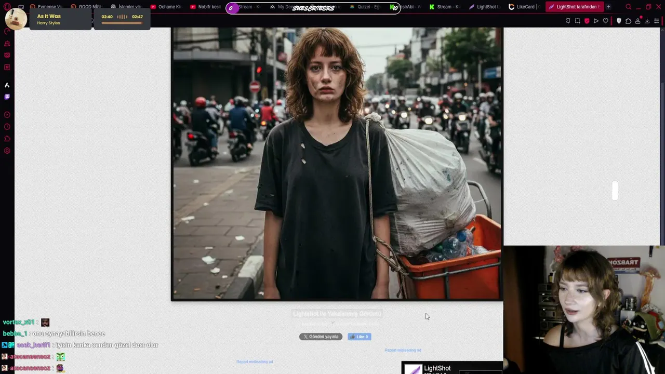Switch to the Nobifr kesit YouTube tab
Viewport: 665px width, 374px height.
pos(206,7)
